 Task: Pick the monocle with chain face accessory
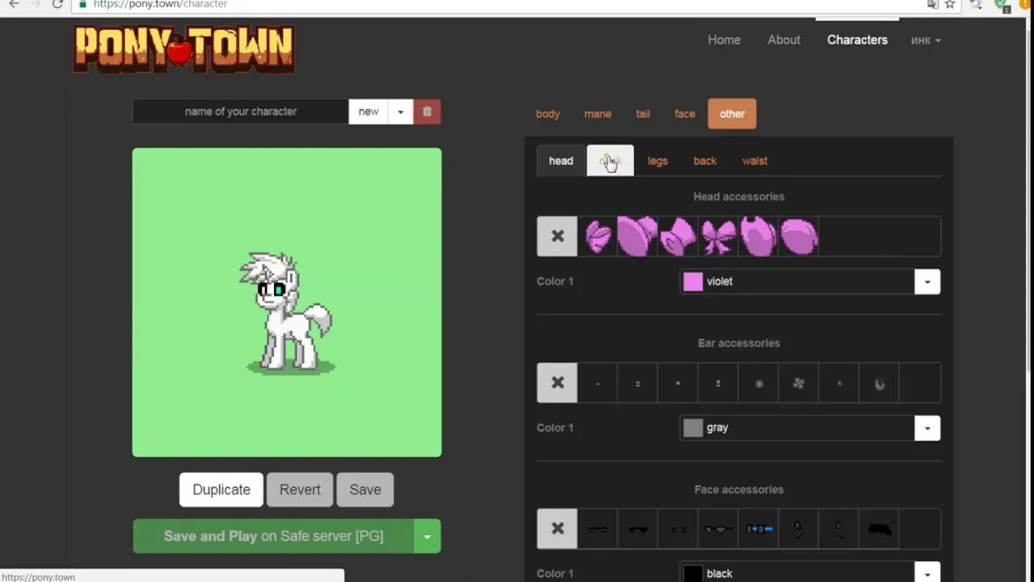coord(799,529)
